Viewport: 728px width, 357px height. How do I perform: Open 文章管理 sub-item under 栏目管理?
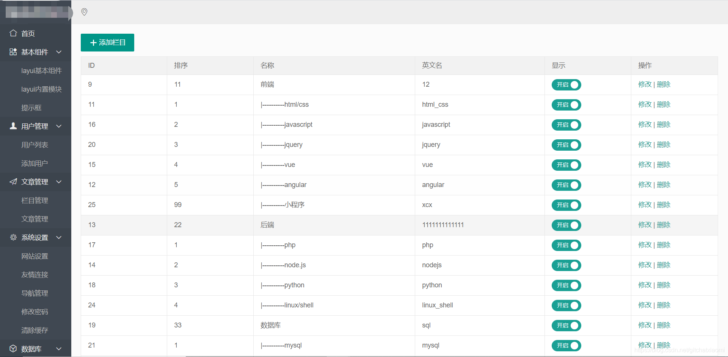pyautogui.click(x=36, y=219)
